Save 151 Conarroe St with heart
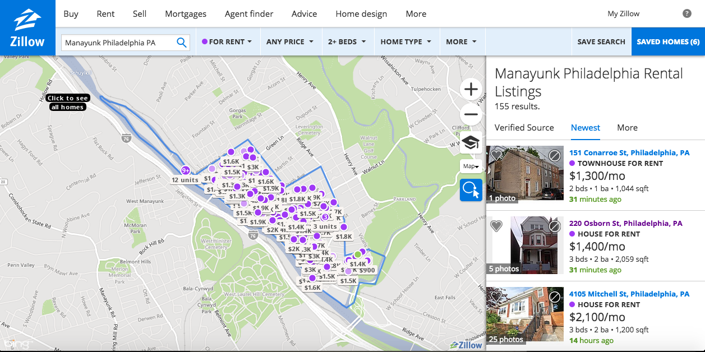 (496, 155)
